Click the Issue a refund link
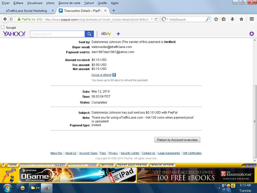Viewport: 257px width, 193px height. tap(101, 75)
